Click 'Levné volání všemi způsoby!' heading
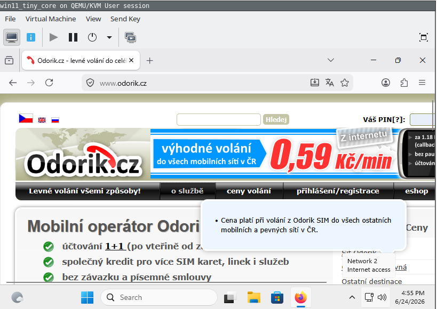The width and height of the screenshot is (437, 309). click(x=85, y=191)
